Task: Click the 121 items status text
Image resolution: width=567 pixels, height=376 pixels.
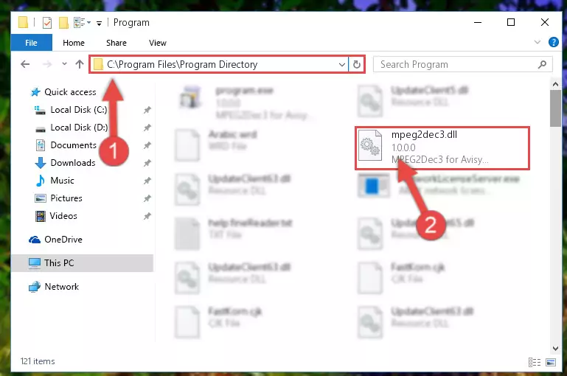Action: coord(38,361)
